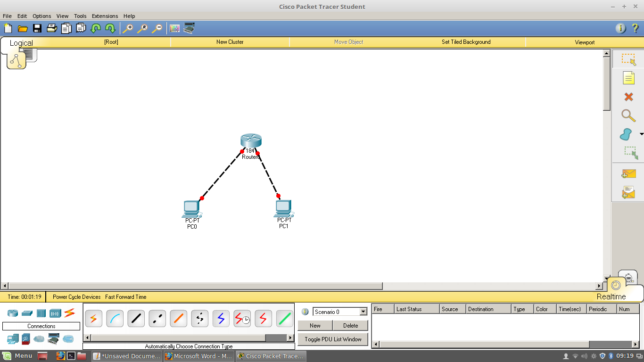Open Microsoft Word from the taskbar
The image size is (644, 362).
click(x=198, y=356)
